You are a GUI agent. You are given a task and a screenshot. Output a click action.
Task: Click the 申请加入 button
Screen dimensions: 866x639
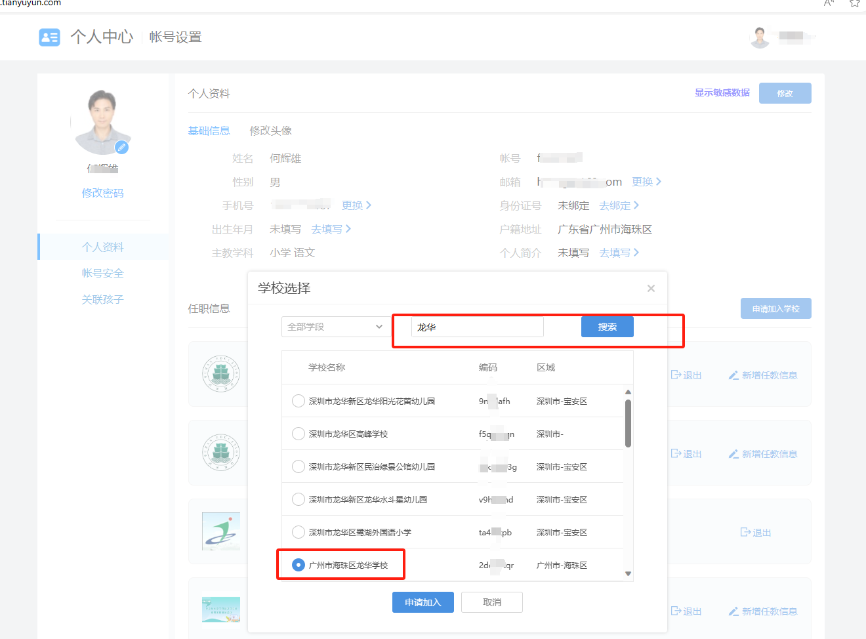pyautogui.click(x=423, y=602)
